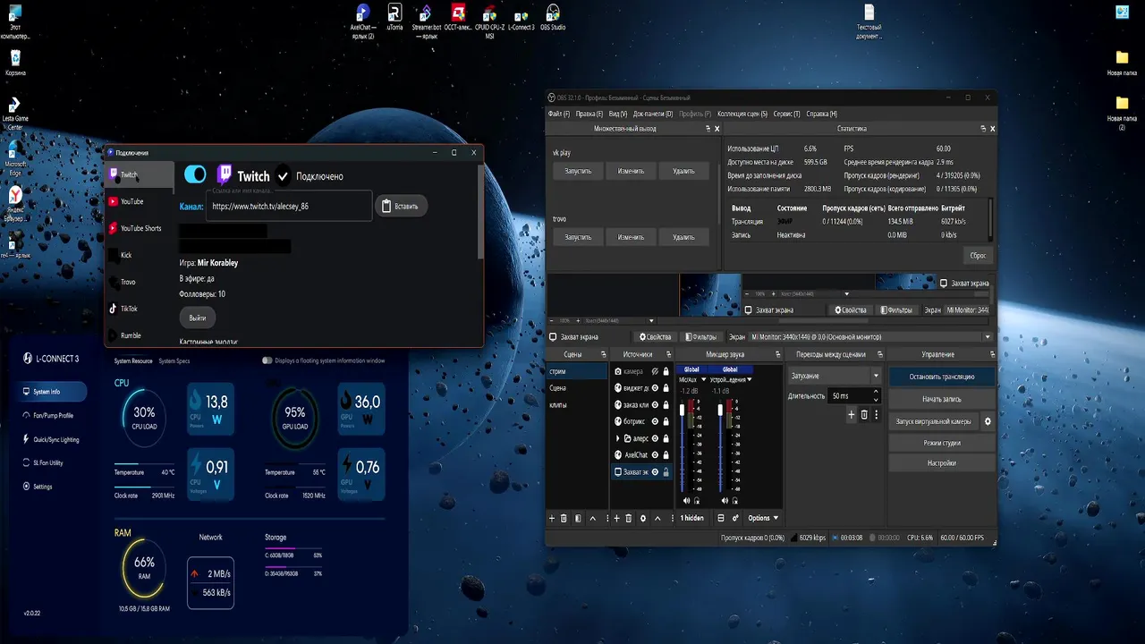
Task: Adjust the Mic/Aux volume slider
Action: pyautogui.click(x=682, y=410)
